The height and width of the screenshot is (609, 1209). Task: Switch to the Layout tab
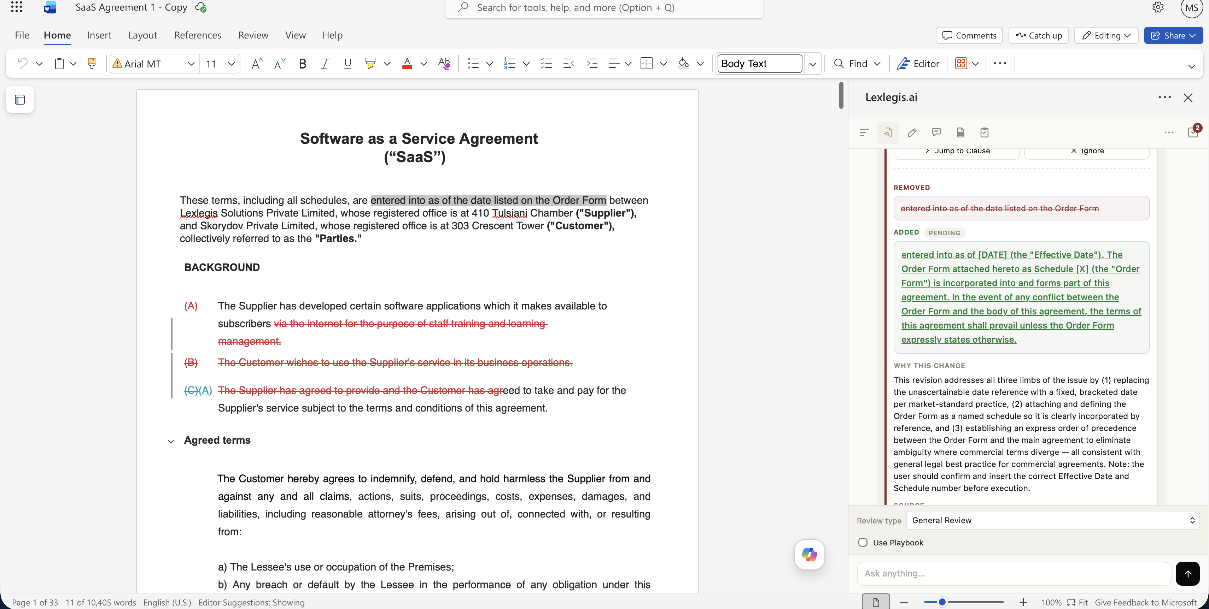tap(143, 35)
